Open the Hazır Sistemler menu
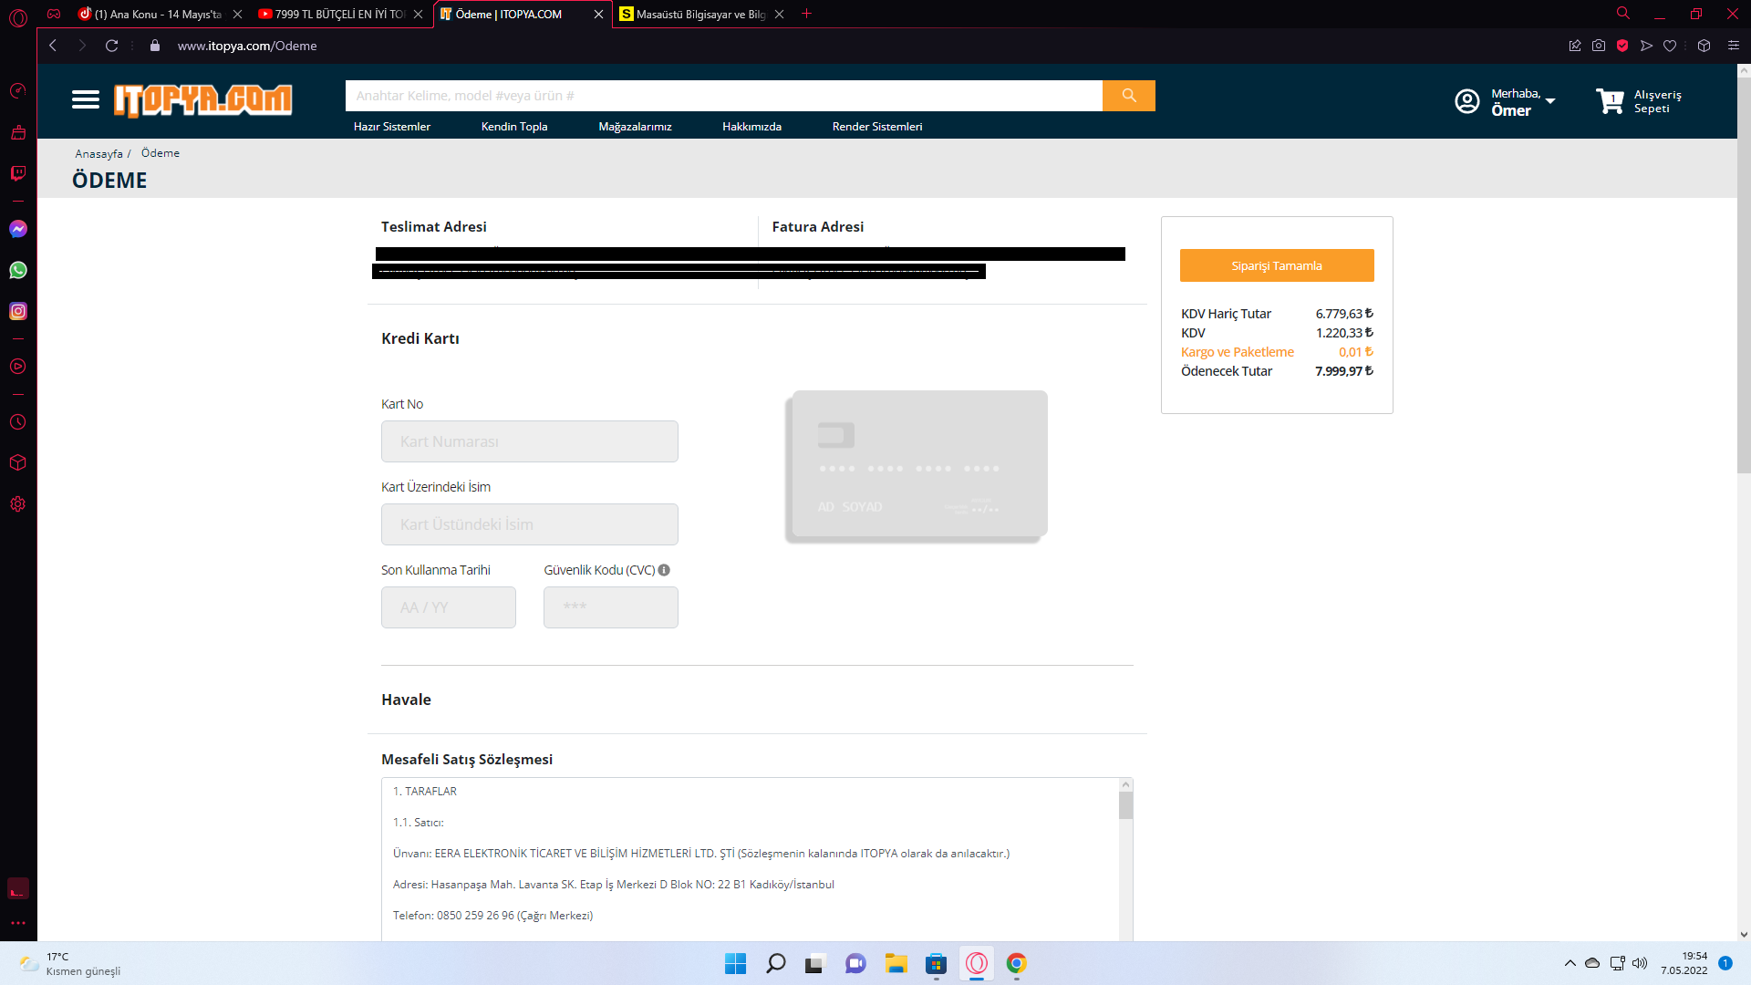 tap(391, 127)
